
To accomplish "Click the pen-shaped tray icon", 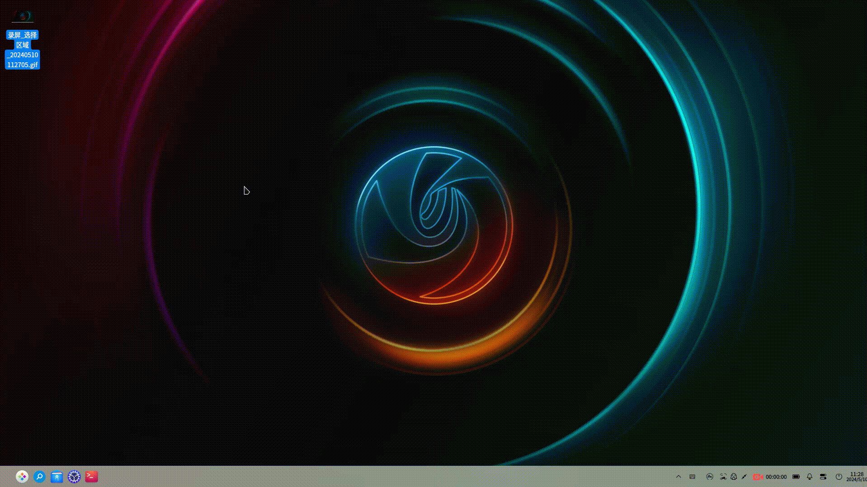I will click(x=744, y=477).
